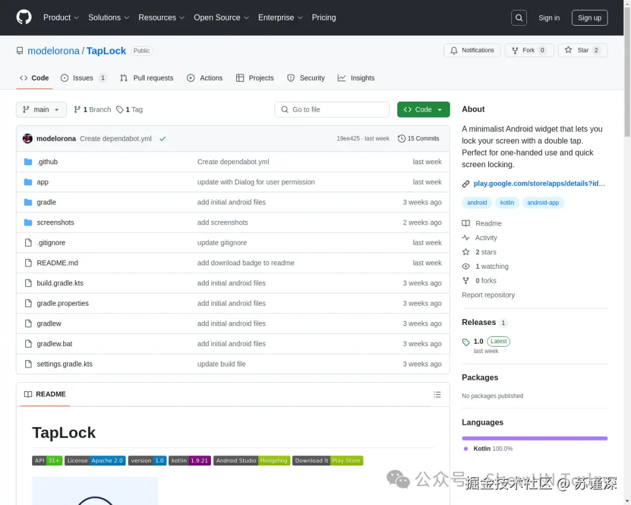Open the Pricing page

click(324, 18)
